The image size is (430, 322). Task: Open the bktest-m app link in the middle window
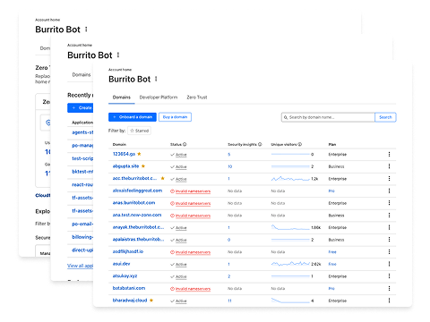click(x=82, y=172)
